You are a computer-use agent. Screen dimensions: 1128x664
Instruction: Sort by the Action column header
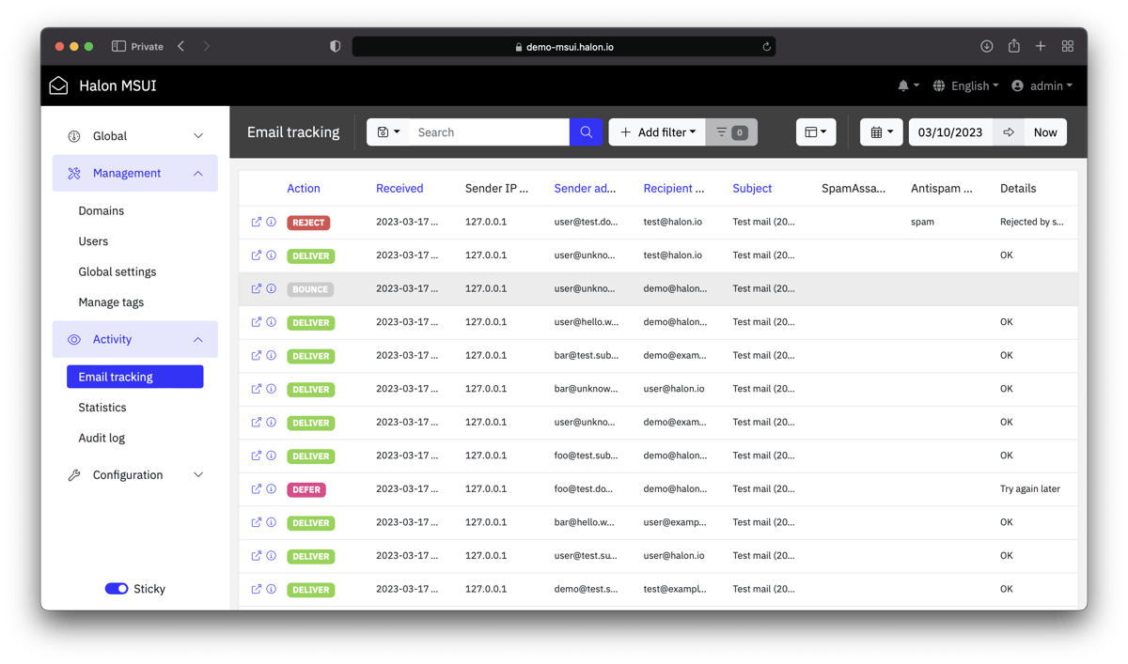point(304,188)
